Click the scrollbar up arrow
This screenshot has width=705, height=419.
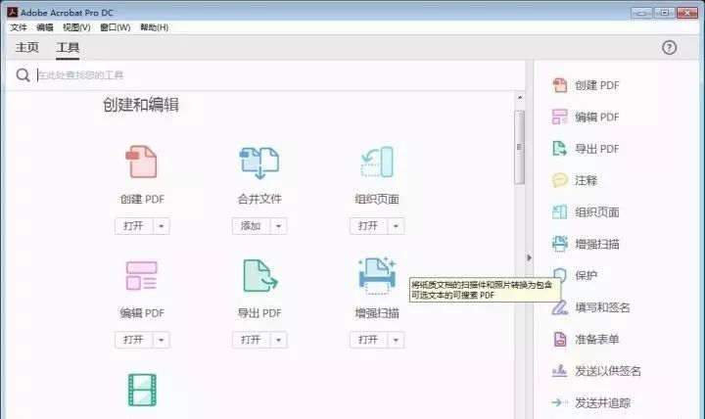coord(520,98)
